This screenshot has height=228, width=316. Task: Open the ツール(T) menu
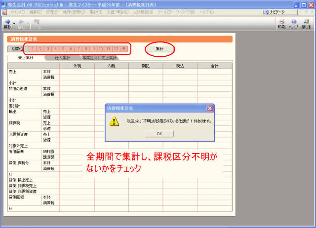[164, 12]
